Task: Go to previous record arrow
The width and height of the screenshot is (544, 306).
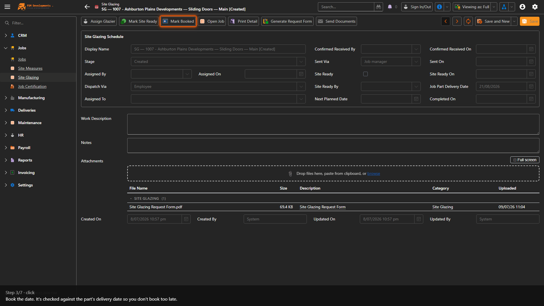Action: 446,21
